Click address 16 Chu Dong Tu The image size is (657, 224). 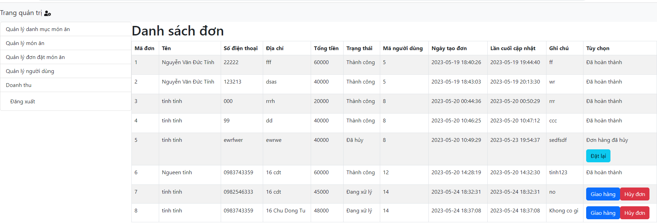tap(286, 211)
